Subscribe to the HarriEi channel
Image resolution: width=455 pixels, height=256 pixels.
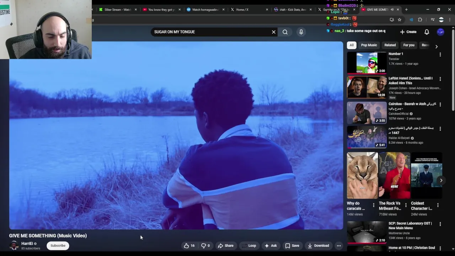coord(58,246)
